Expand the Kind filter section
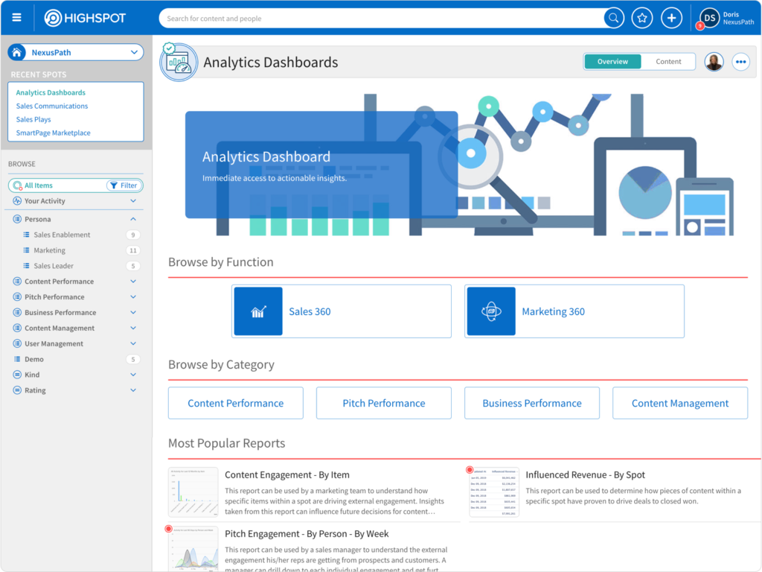 [133, 375]
